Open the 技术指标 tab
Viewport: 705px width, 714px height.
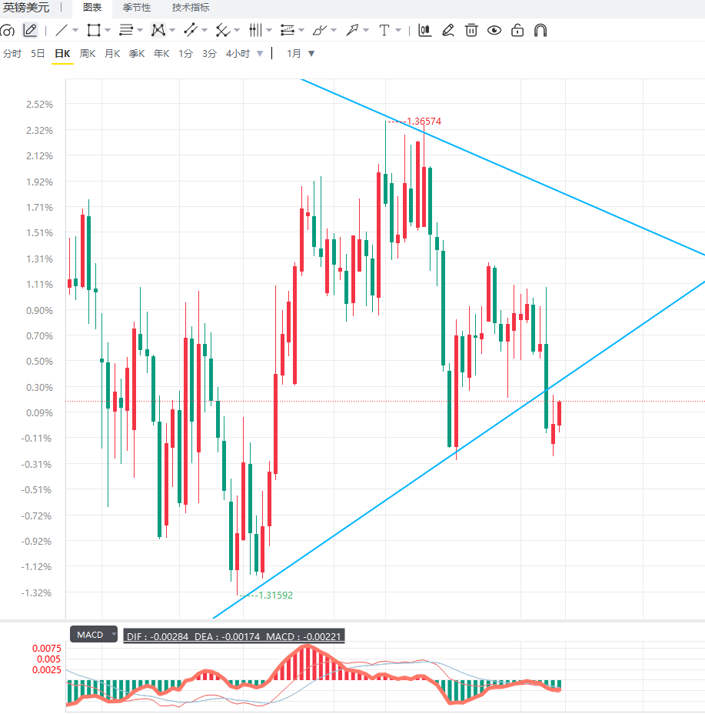(x=190, y=8)
